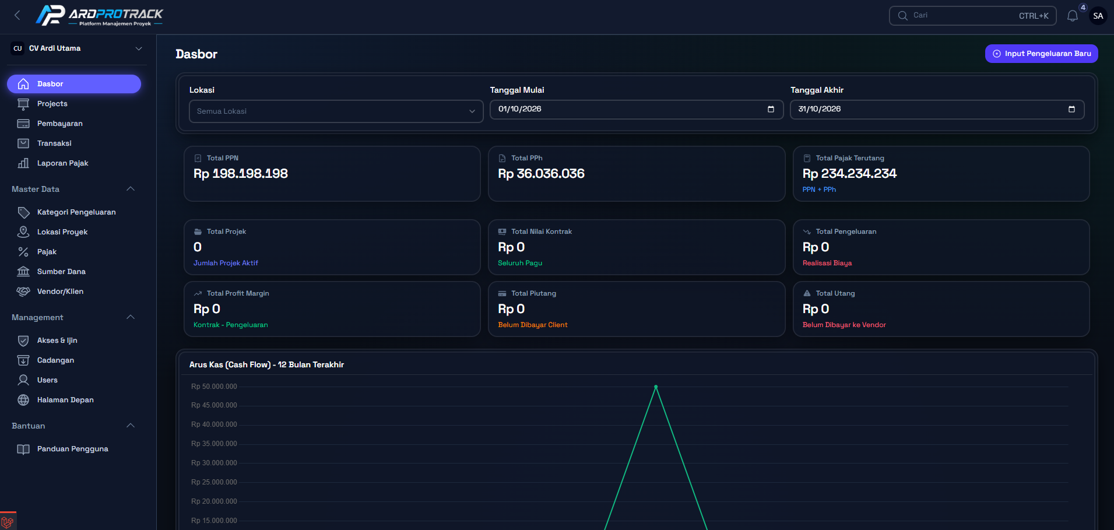This screenshot has width=1114, height=530.
Task: Click the Pembayaran card icon
Action: point(23,124)
